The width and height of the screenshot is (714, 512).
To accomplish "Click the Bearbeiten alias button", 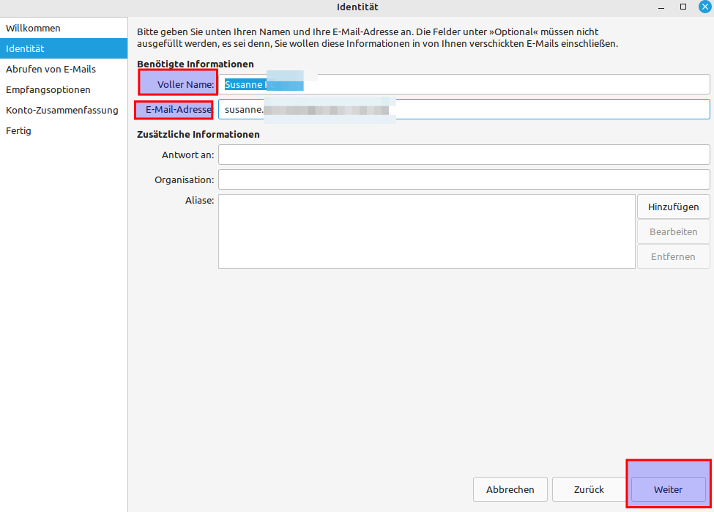I will click(x=673, y=231).
